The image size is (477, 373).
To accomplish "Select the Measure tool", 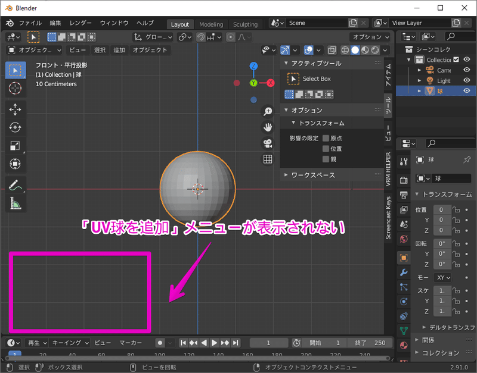I will pyautogui.click(x=16, y=203).
